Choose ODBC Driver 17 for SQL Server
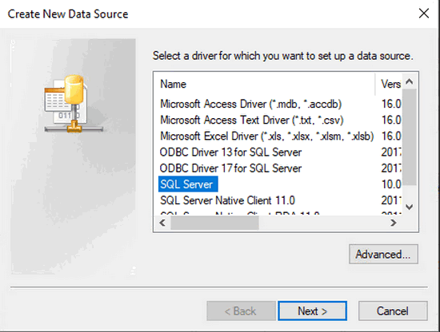 coord(230,168)
